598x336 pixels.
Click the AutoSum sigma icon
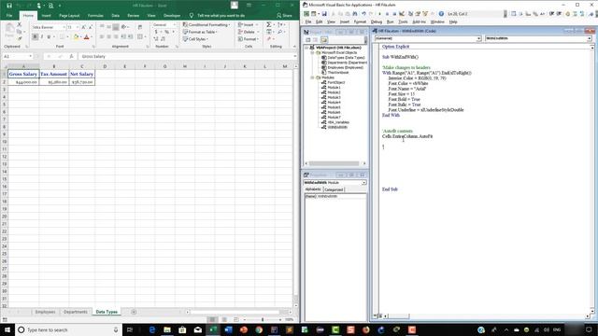(269, 24)
